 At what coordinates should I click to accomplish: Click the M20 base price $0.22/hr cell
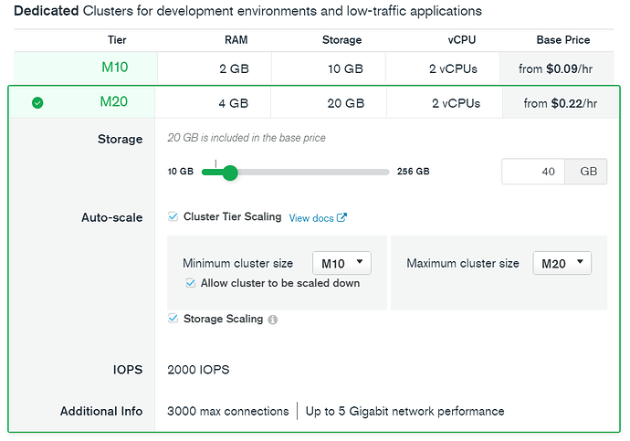(561, 103)
